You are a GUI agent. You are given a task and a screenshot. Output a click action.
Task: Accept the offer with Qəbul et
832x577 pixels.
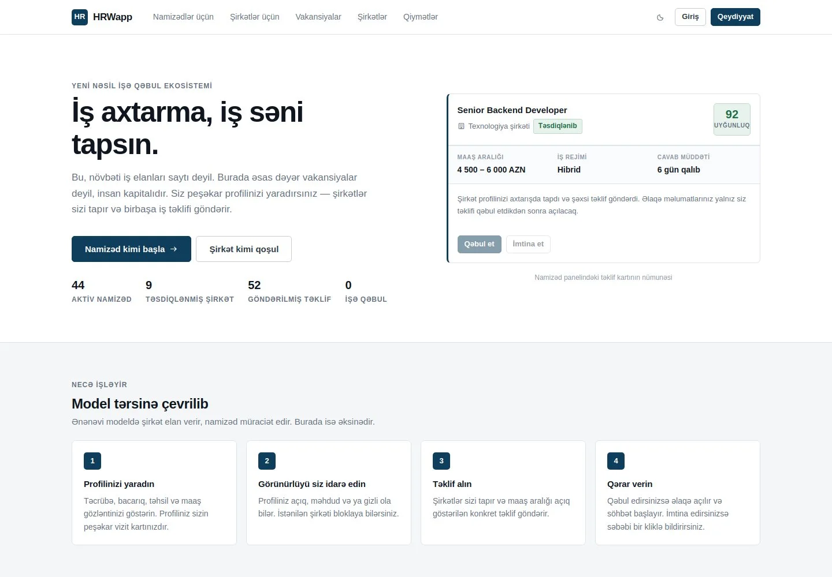coord(480,244)
